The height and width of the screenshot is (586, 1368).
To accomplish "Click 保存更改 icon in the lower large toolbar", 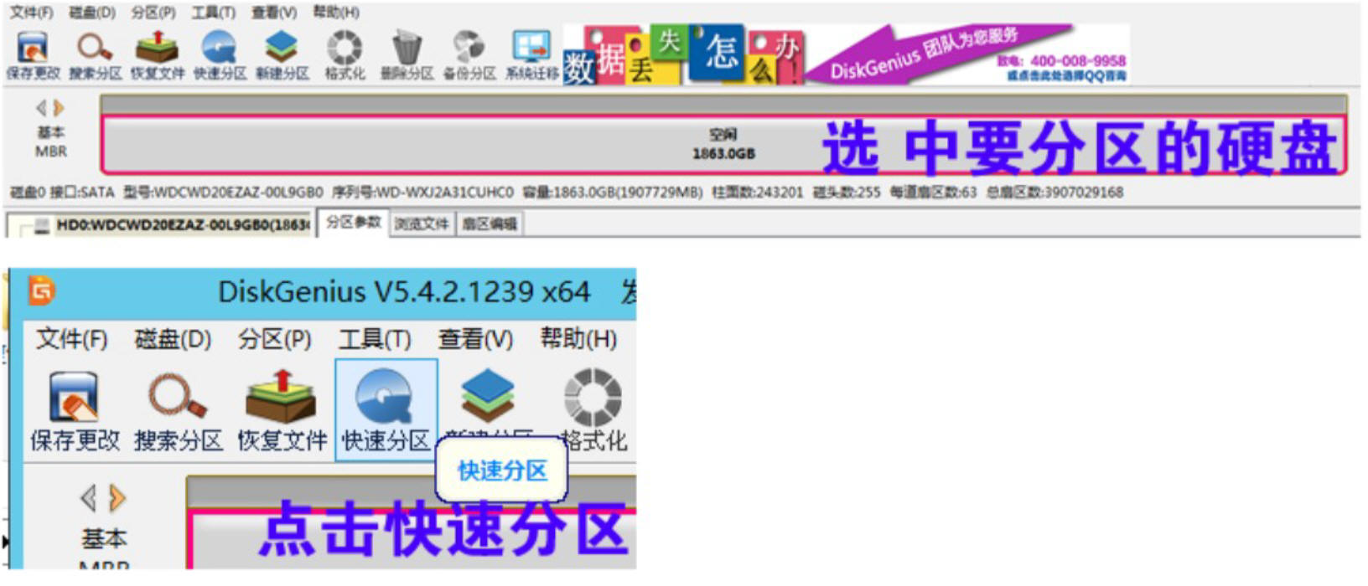I will [74, 396].
